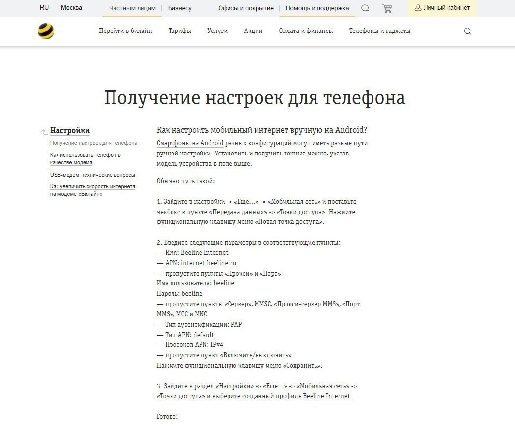Open search from the top utility bar
The width and height of the screenshot is (515, 430).
(x=364, y=8)
